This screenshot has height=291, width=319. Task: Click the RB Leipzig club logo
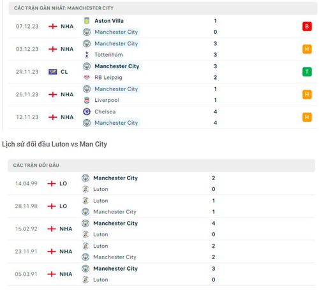pos(87,77)
